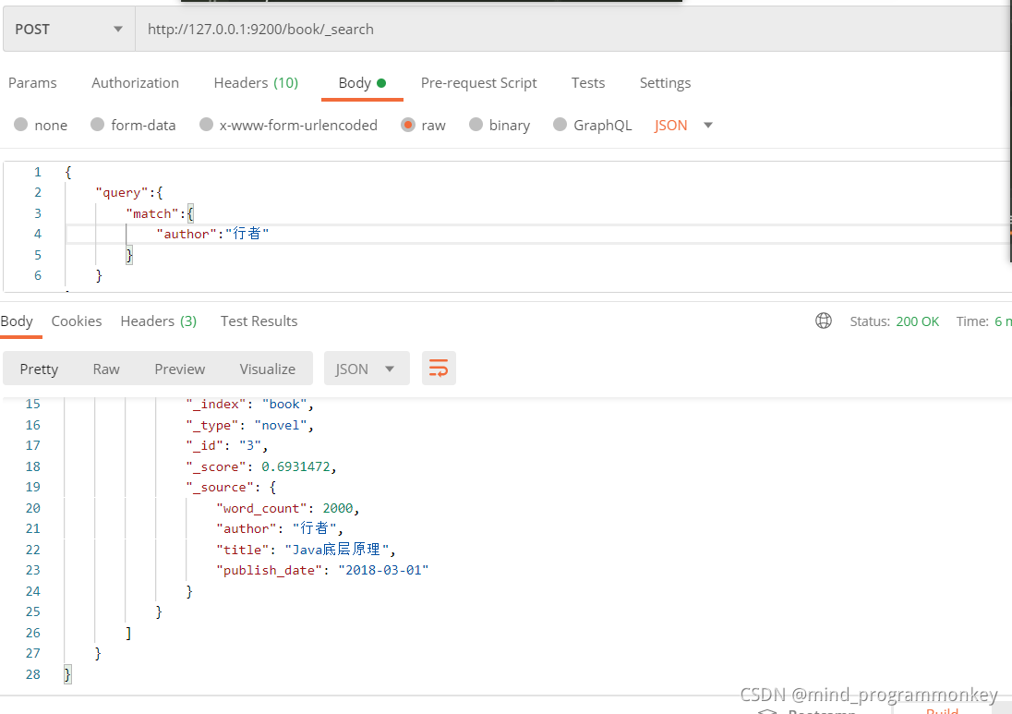Screen dimensions: 1012x714
Task: Open the POST method dropdown
Action: pyautogui.click(x=68, y=29)
